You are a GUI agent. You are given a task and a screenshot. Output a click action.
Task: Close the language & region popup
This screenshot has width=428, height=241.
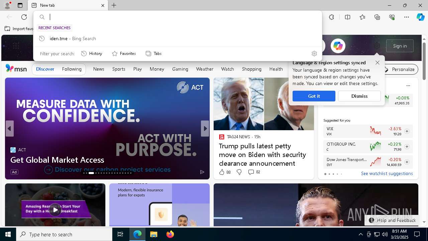click(378, 63)
